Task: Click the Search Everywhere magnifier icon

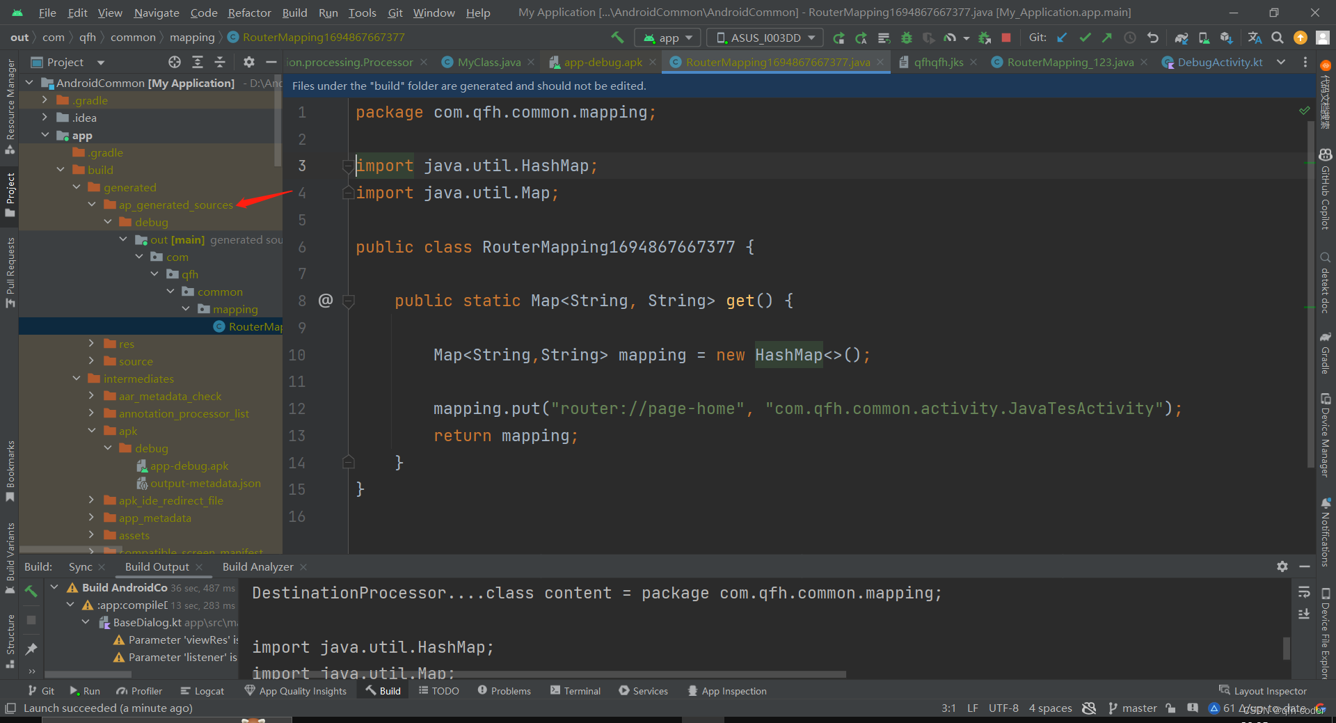Action: coord(1278,38)
